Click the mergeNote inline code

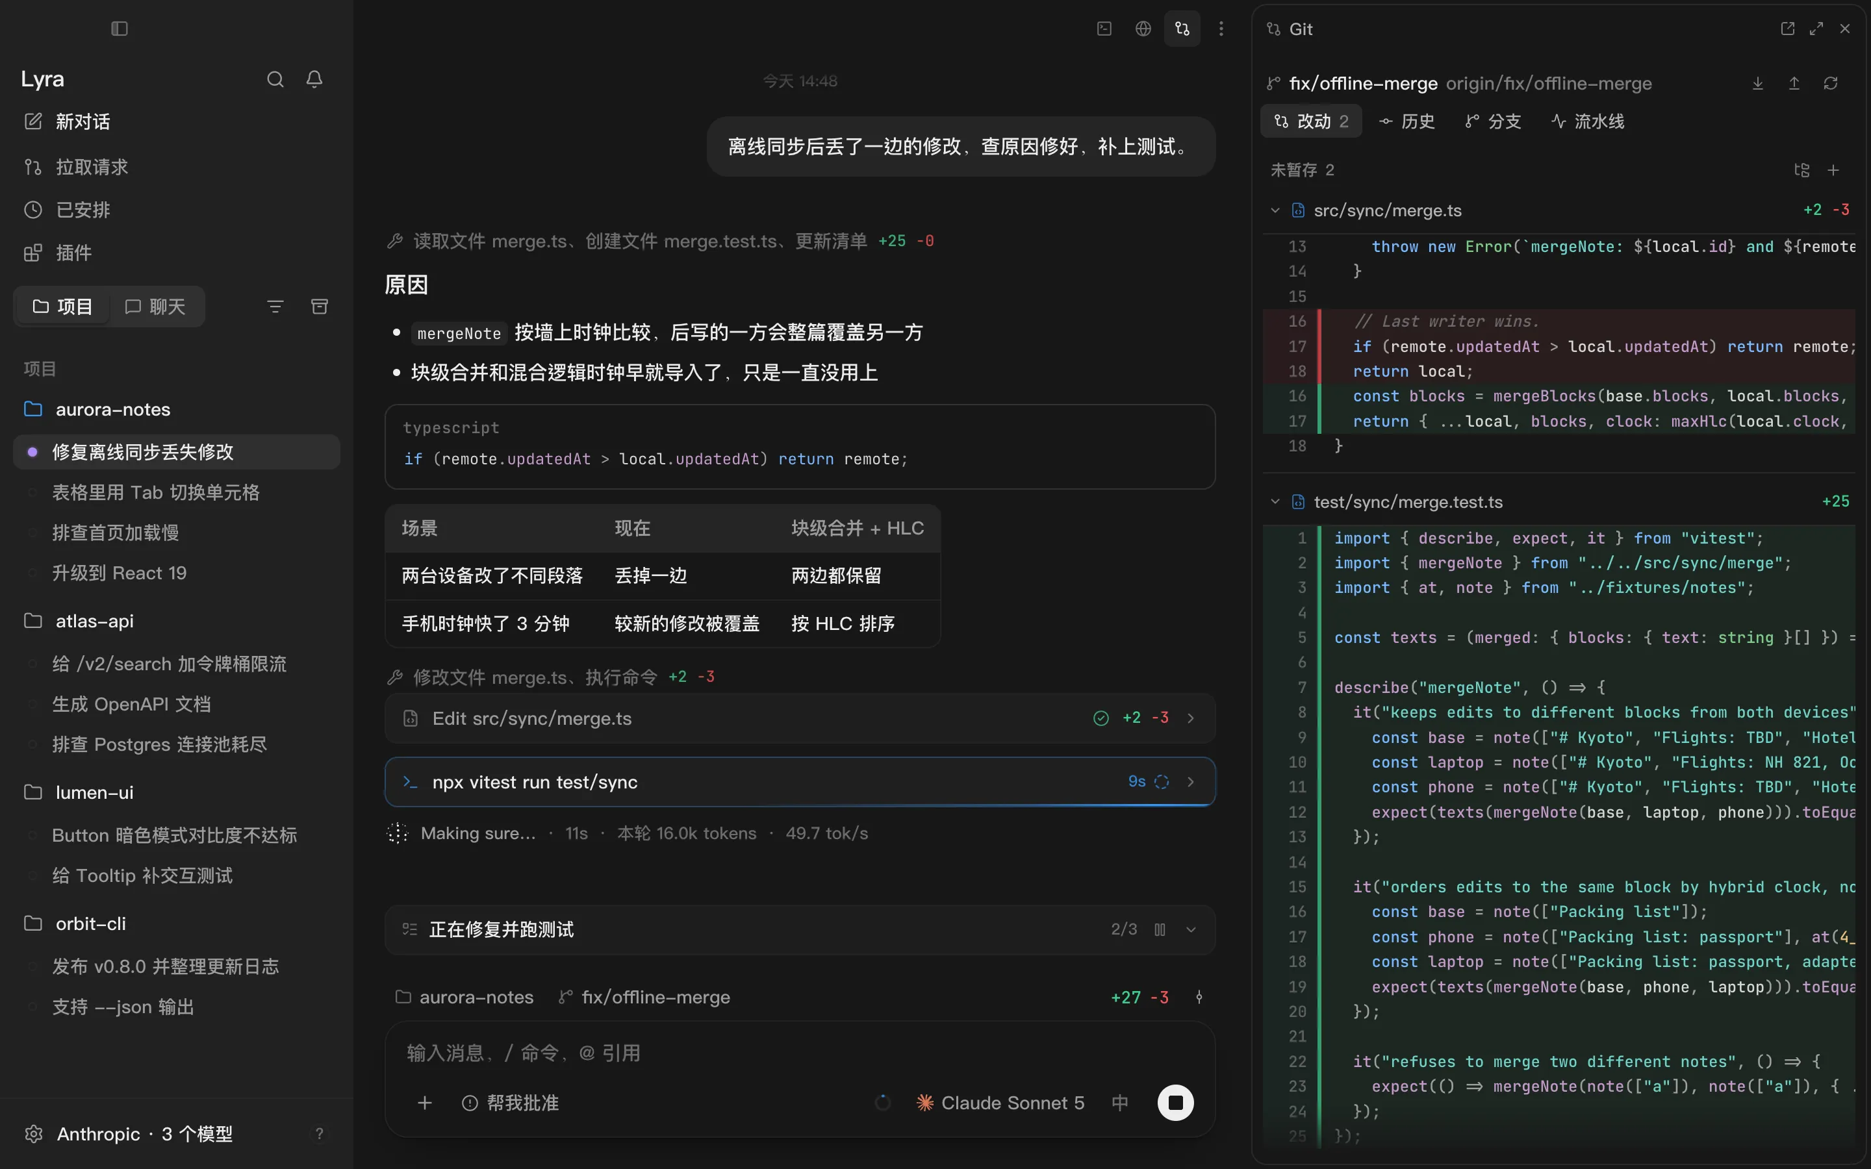pos(459,333)
